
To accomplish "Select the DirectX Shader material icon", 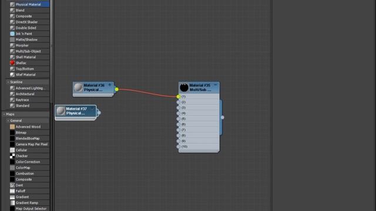I will 12,22.
